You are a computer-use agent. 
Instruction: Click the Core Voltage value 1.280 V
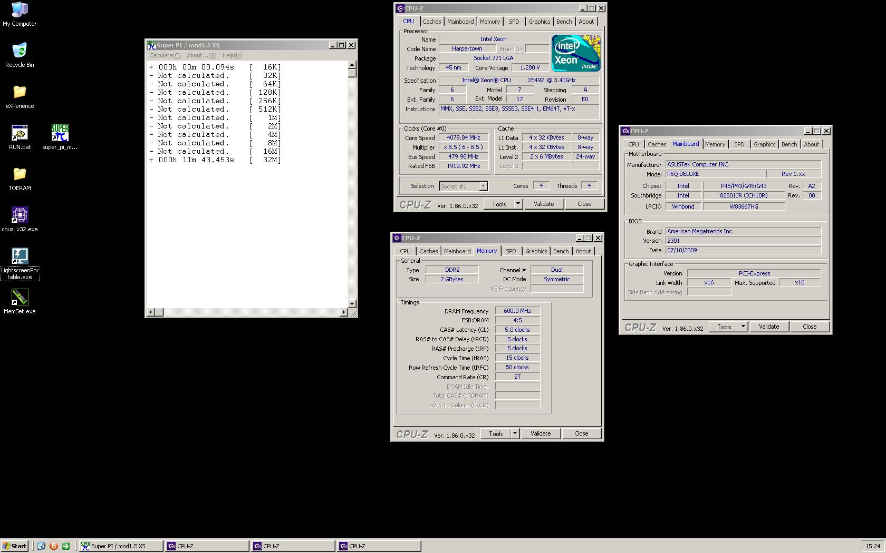(x=529, y=67)
